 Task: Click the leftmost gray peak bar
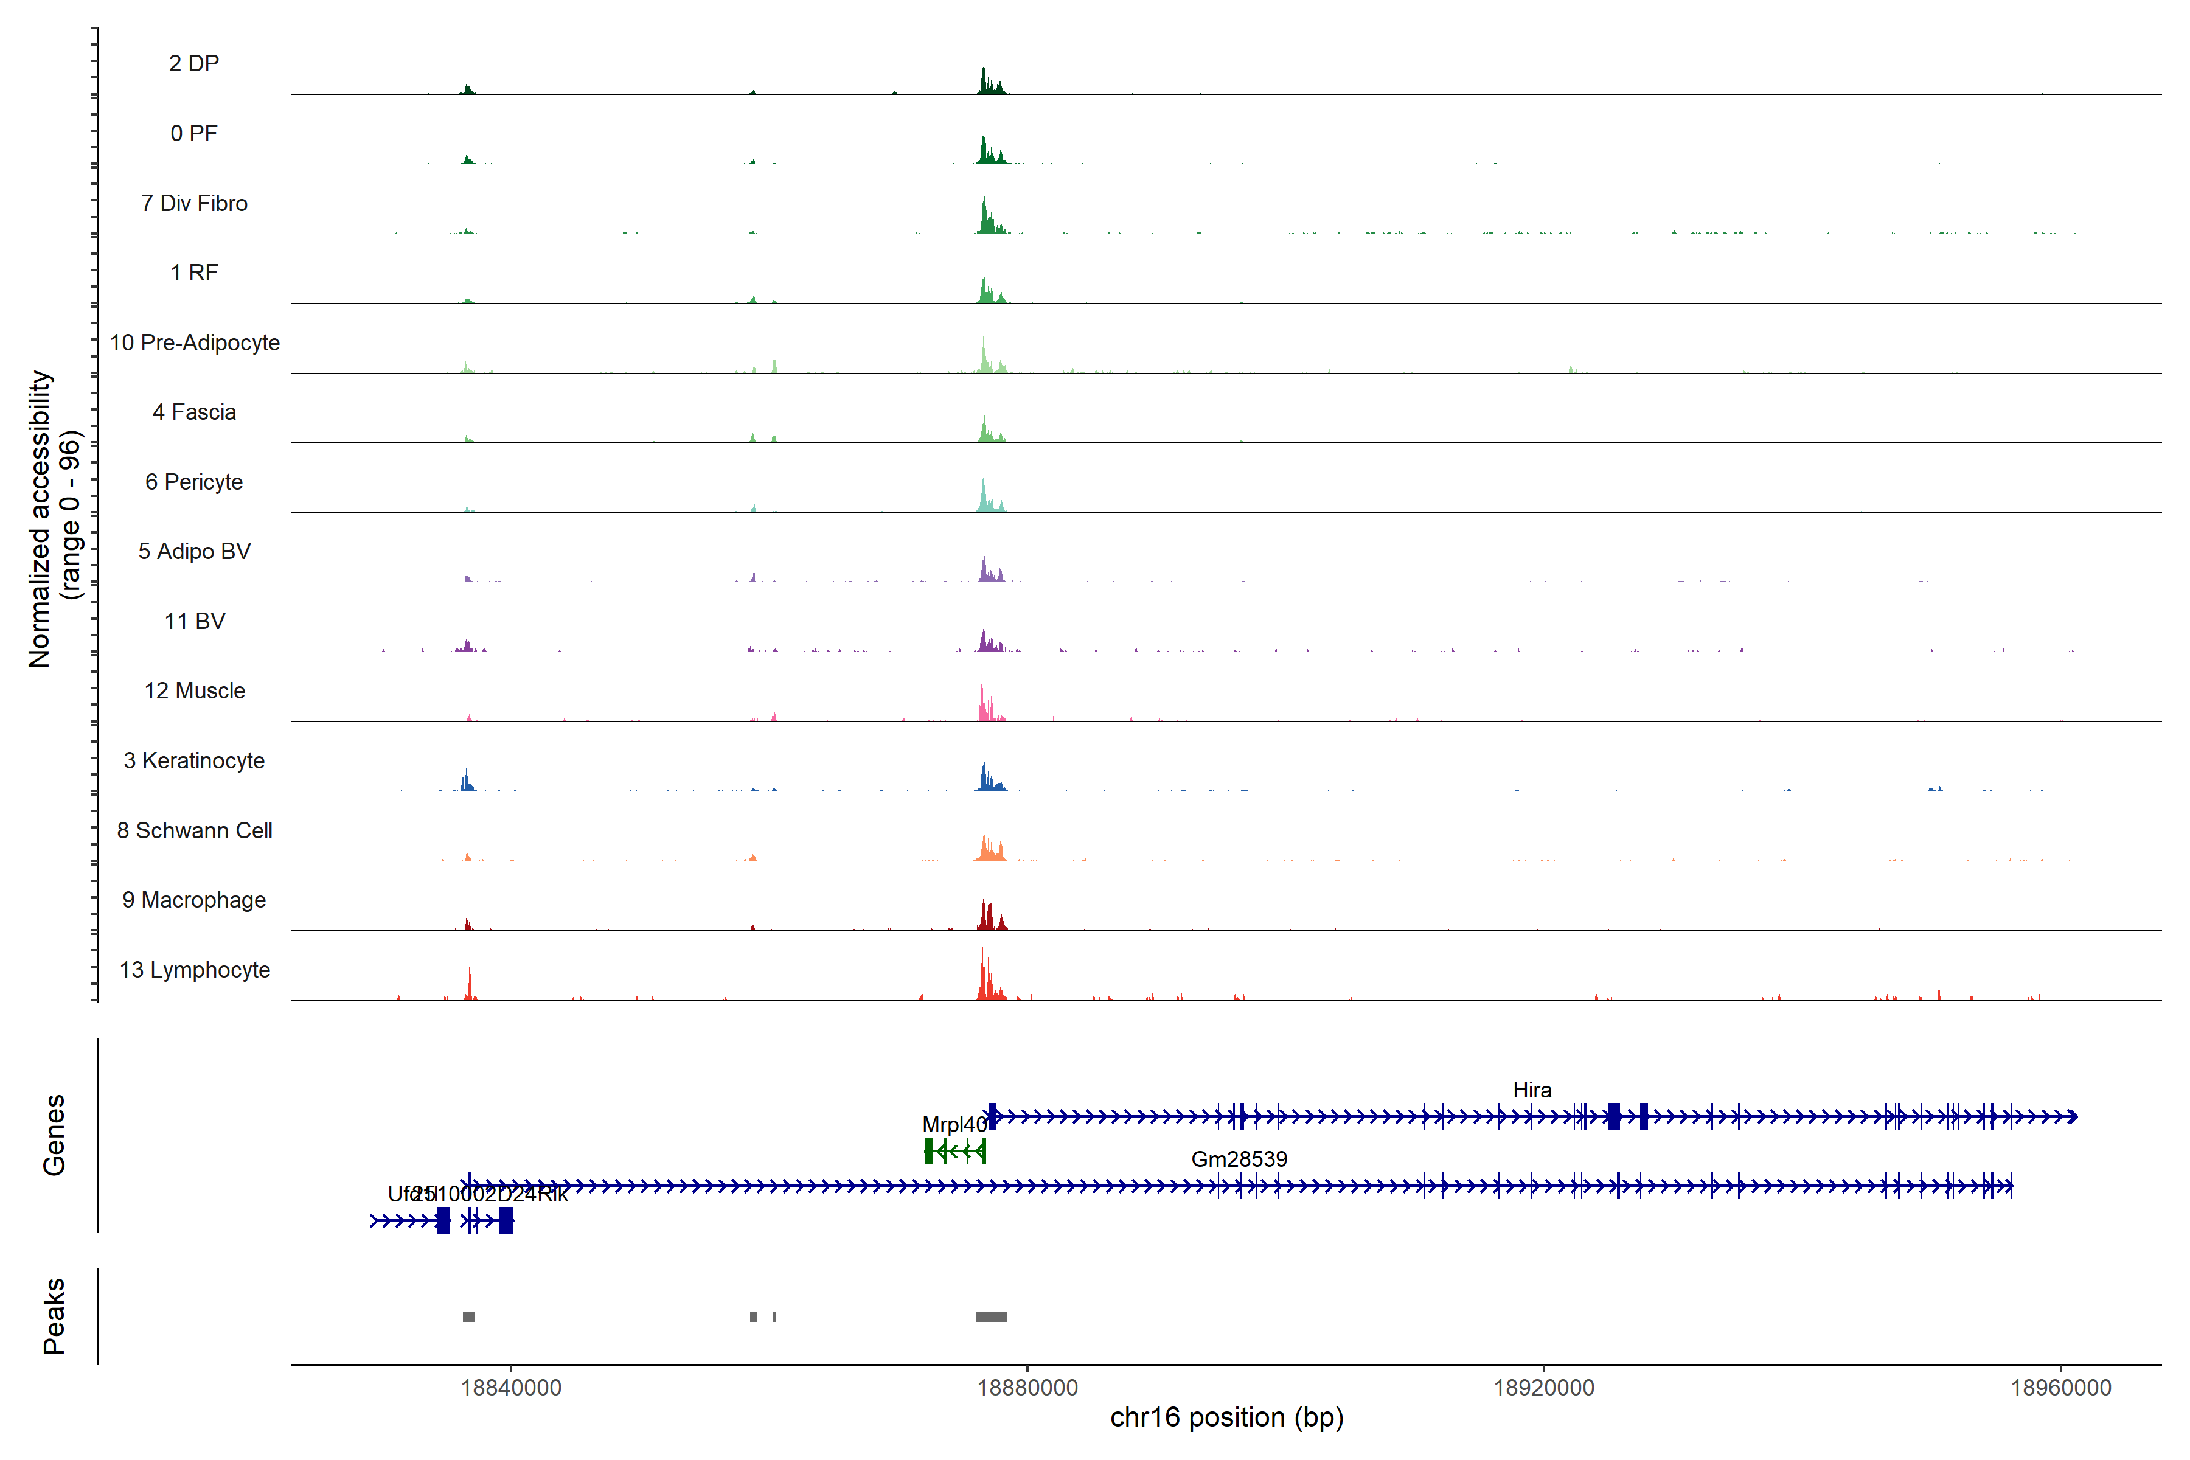[468, 1316]
